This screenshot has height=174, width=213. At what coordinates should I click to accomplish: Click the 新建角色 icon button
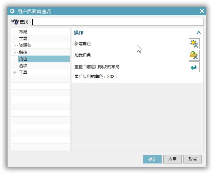[x=194, y=44]
